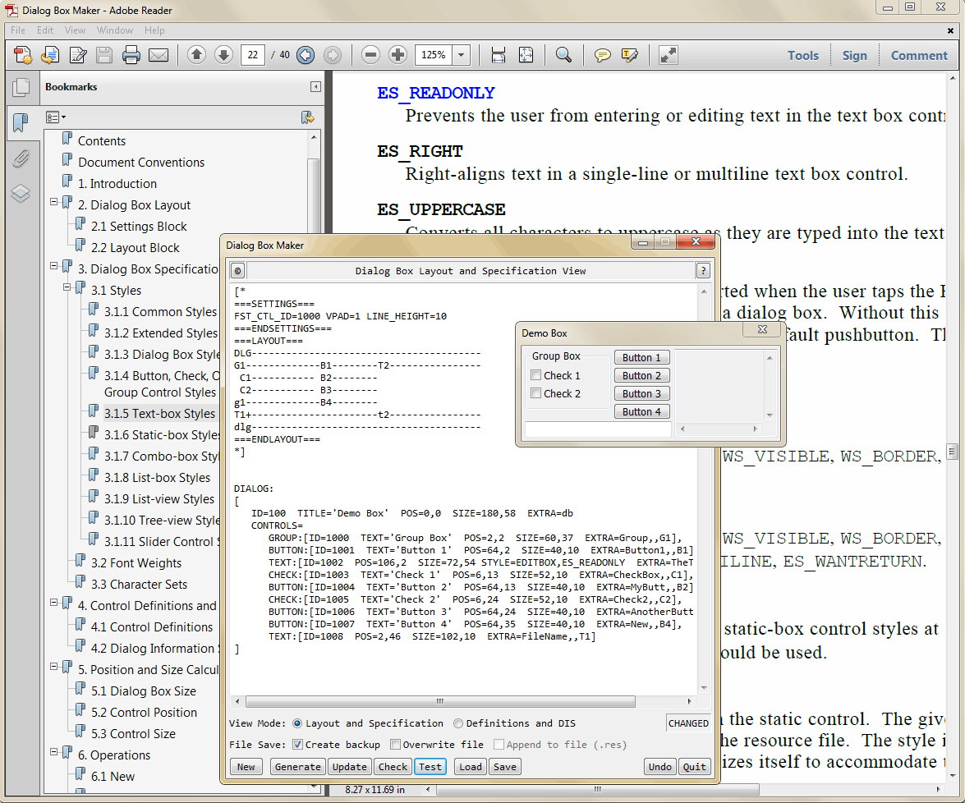The height and width of the screenshot is (803, 965).
Task: Click the Email envelope icon
Action: click(159, 55)
